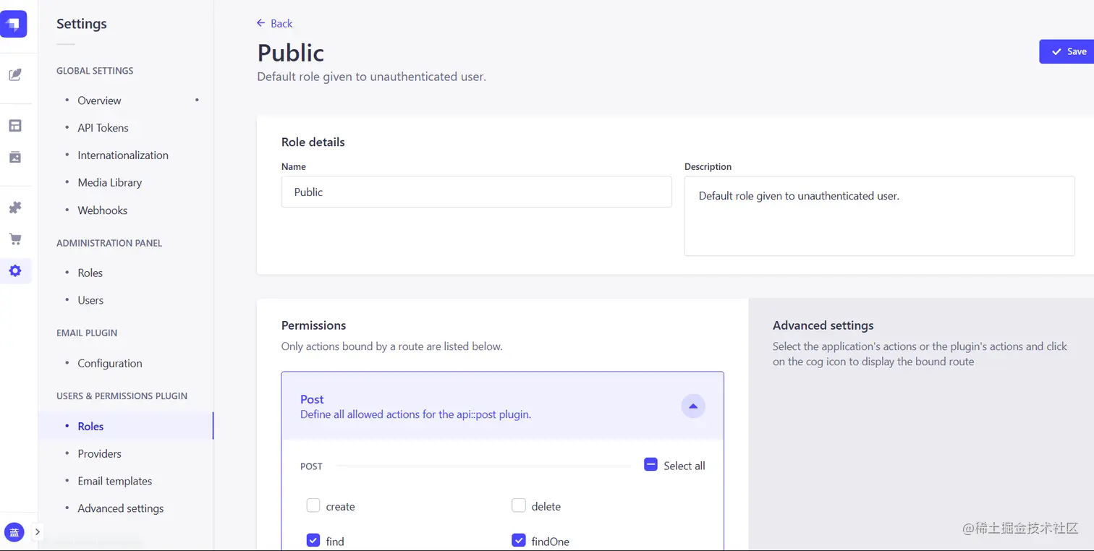Click the Save button

[1067, 51]
